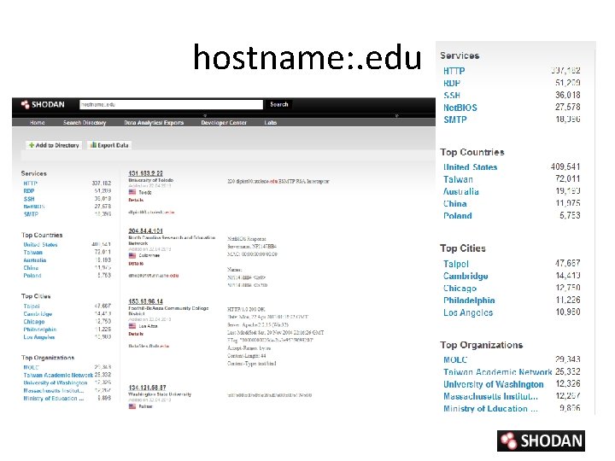Image resolution: width=615 pixels, height=461 pixels.
Task: Filter by SSH in the browser sidebar Services
Action: tap(29, 199)
